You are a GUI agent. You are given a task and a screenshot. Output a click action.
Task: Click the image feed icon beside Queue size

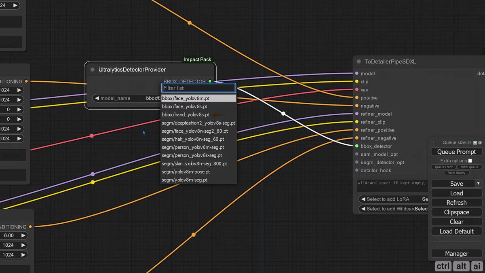point(475,142)
